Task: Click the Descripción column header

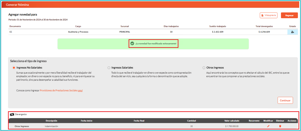Action: click(51, 121)
